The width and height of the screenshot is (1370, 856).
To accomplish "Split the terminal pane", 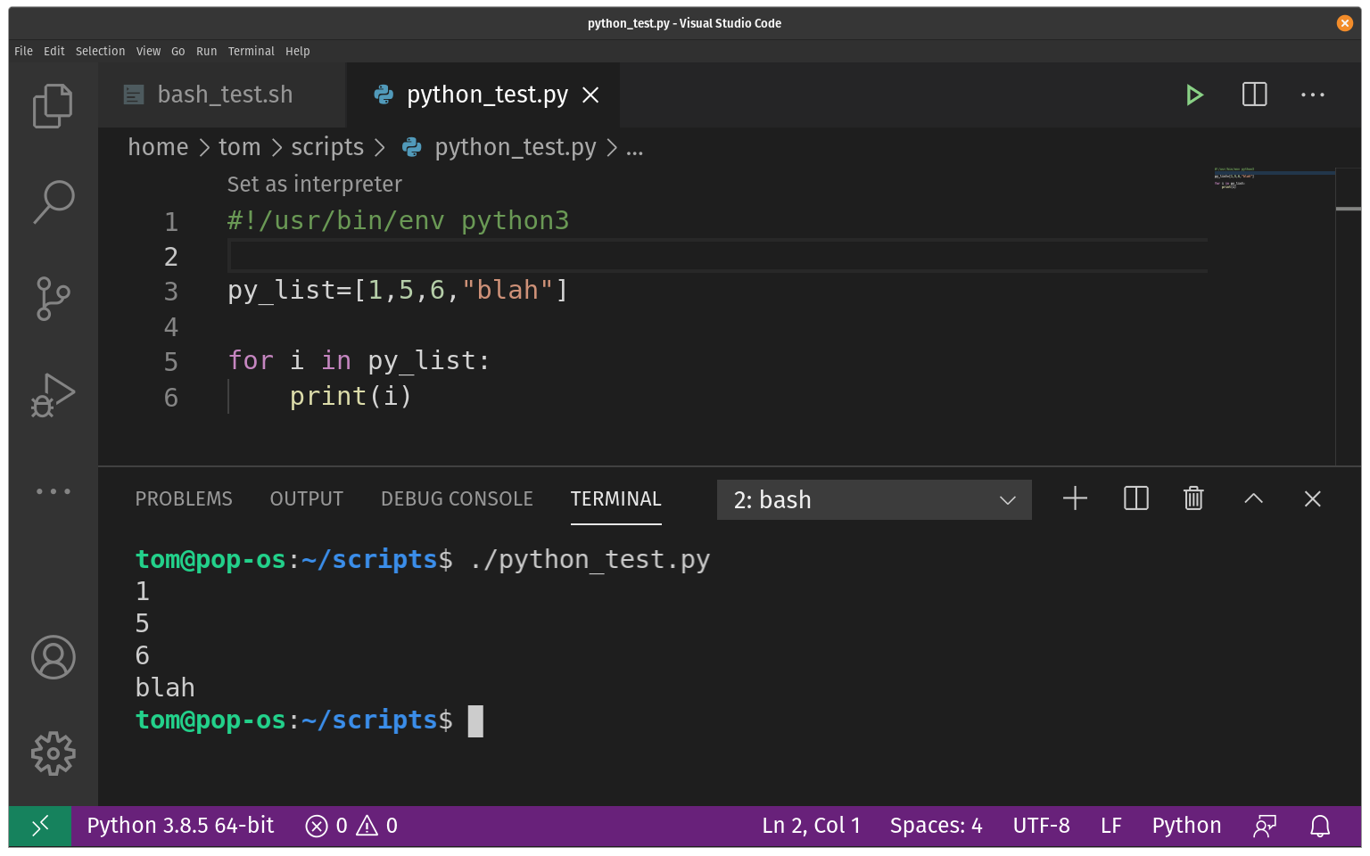I will pyautogui.click(x=1135, y=498).
